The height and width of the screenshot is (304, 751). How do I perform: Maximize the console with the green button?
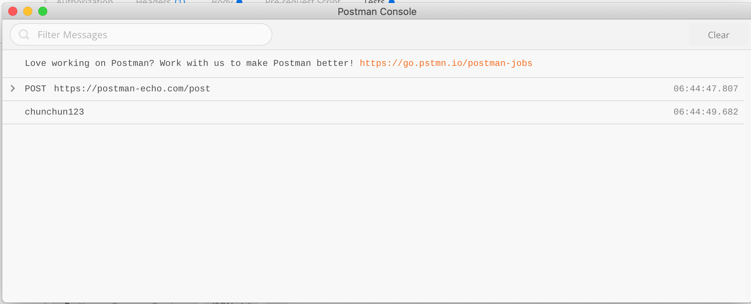point(43,11)
